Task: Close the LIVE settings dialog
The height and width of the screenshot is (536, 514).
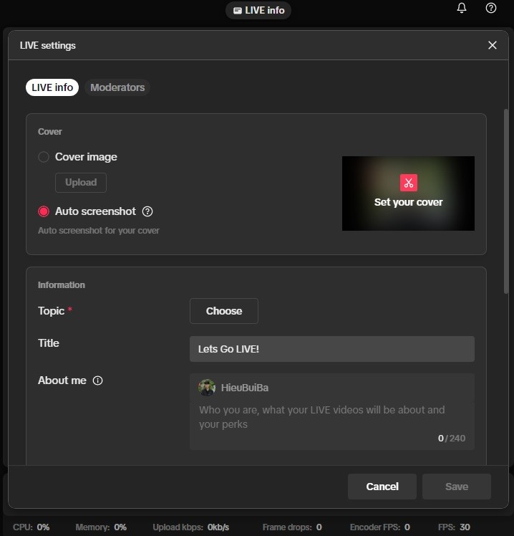Action: (492, 45)
